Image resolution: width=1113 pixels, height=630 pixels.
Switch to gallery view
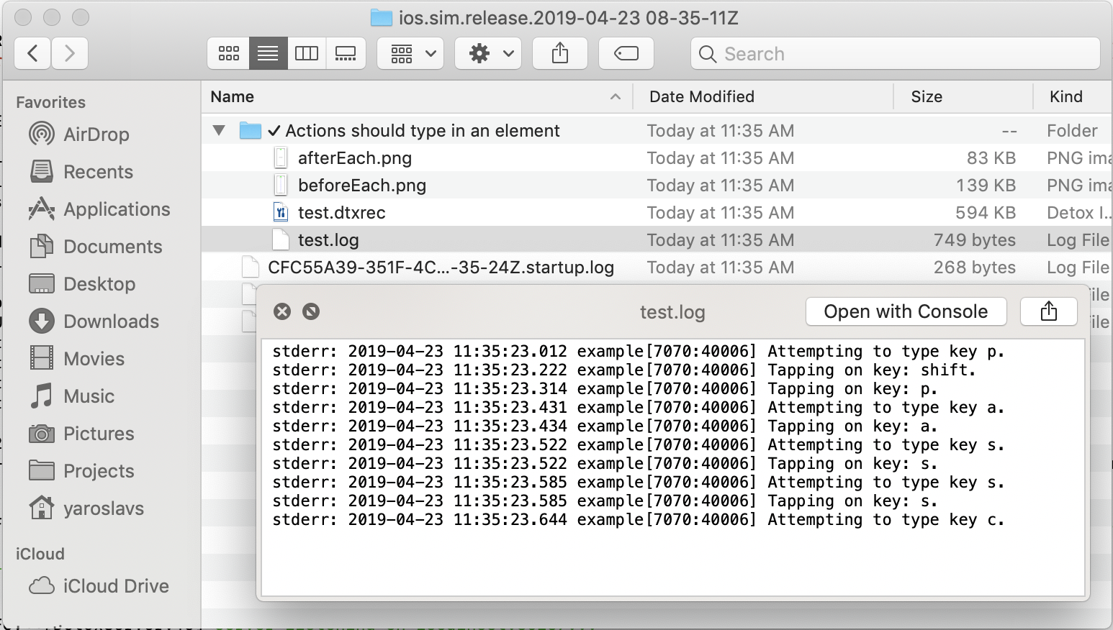pyautogui.click(x=346, y=52)
